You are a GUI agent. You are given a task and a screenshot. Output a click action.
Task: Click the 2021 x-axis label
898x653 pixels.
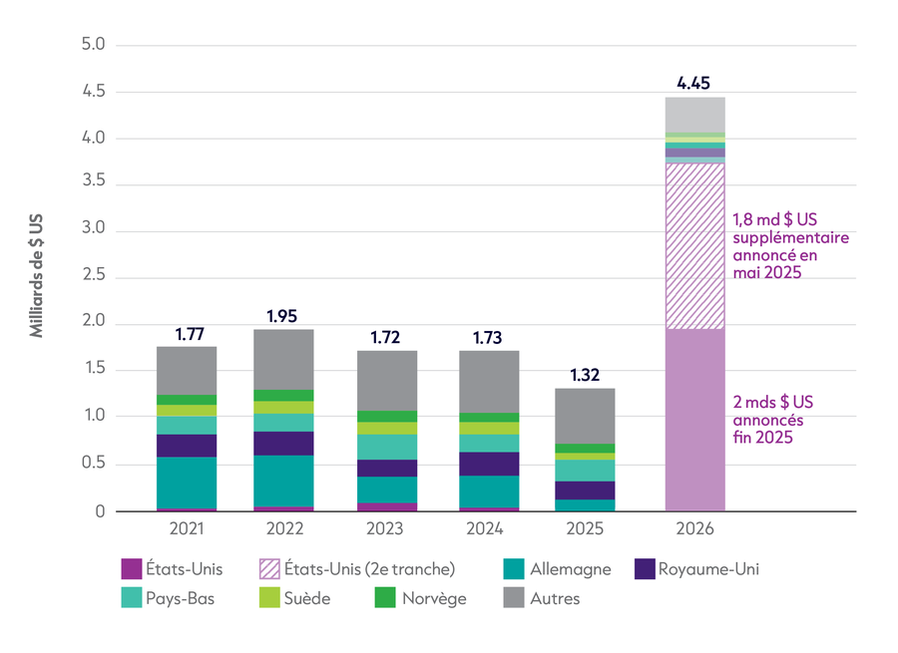point(187,528)
